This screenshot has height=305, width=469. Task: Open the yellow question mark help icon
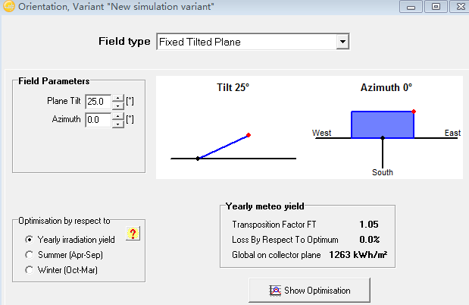click(133, 234)
